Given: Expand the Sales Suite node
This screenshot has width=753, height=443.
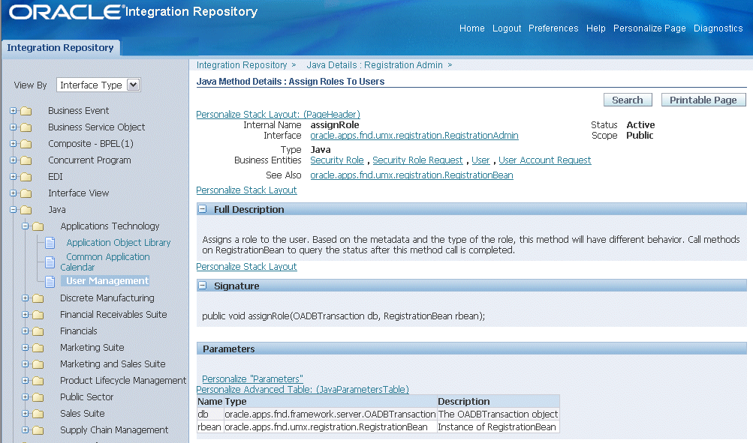Looking at the screenshot, I should (x=26, y=413).
